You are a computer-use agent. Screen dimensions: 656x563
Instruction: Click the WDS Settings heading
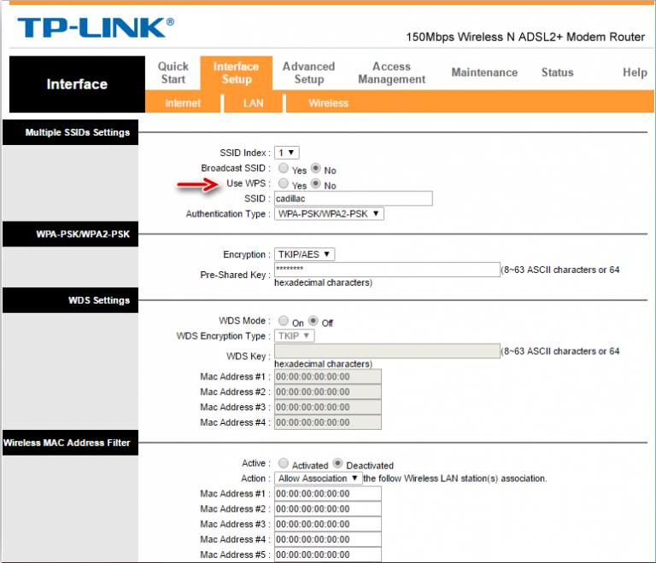pyautogui.click(x=70, y=300)
